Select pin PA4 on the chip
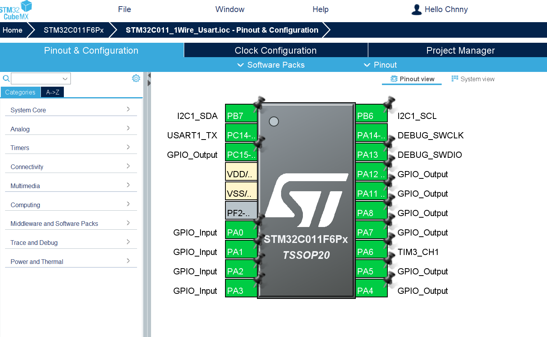The height and width of the screenshot is (337, 547). (371, 288)
